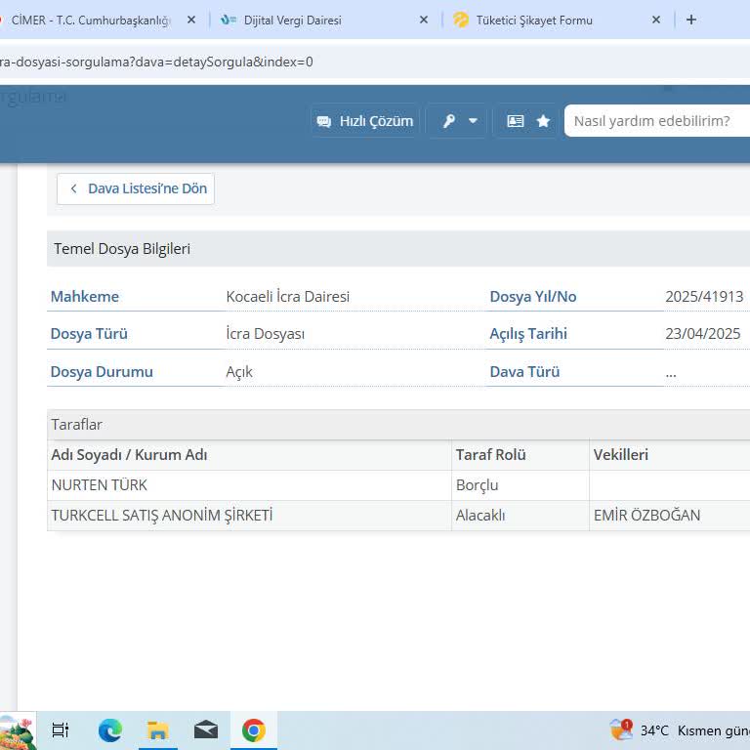The height and width of the screenshot is (750, 750).
Task: Open a new browser tab with plus
Action: [691, 20]
